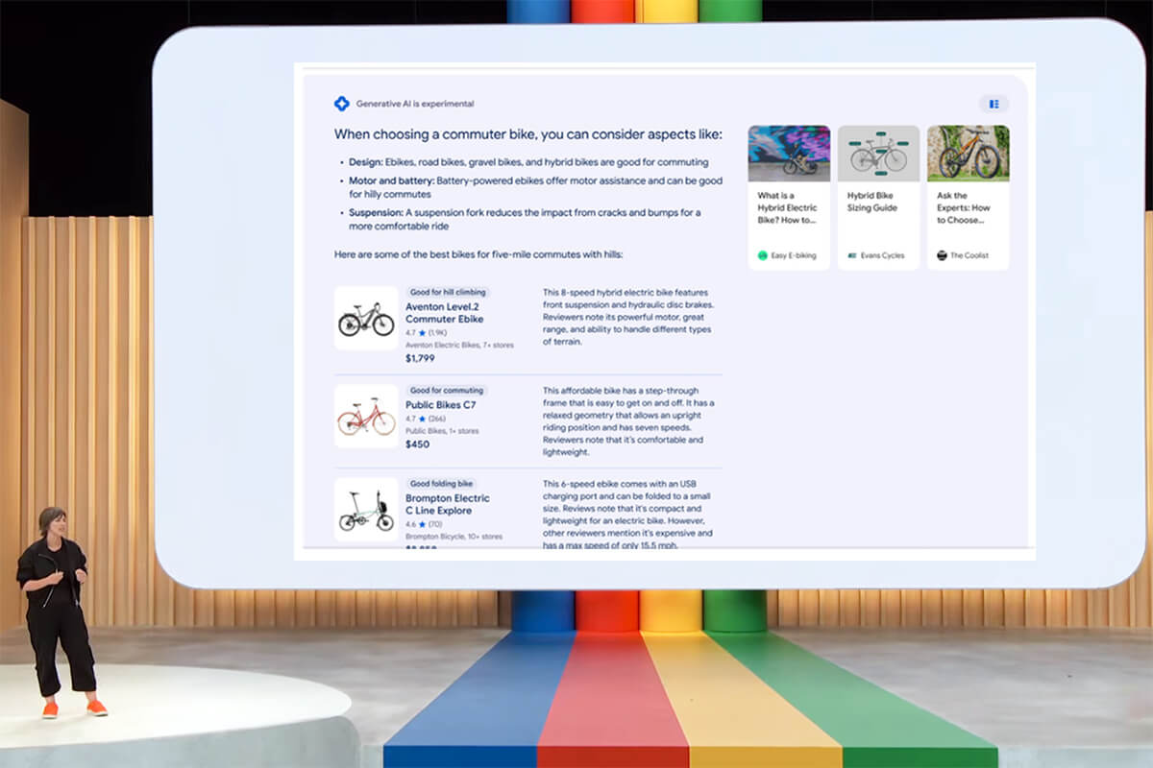Click 'The Coolist' source name
Image resolution: width=1153 pixels, height=768 pixels.
click(x=969, y=255)
